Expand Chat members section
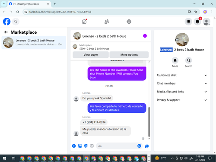Image resolution: width=216 pixels, height=162 pixels. [x=182, y=83]
